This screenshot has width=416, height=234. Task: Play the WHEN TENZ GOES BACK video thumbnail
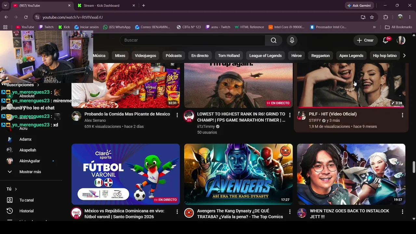(351, 174)
